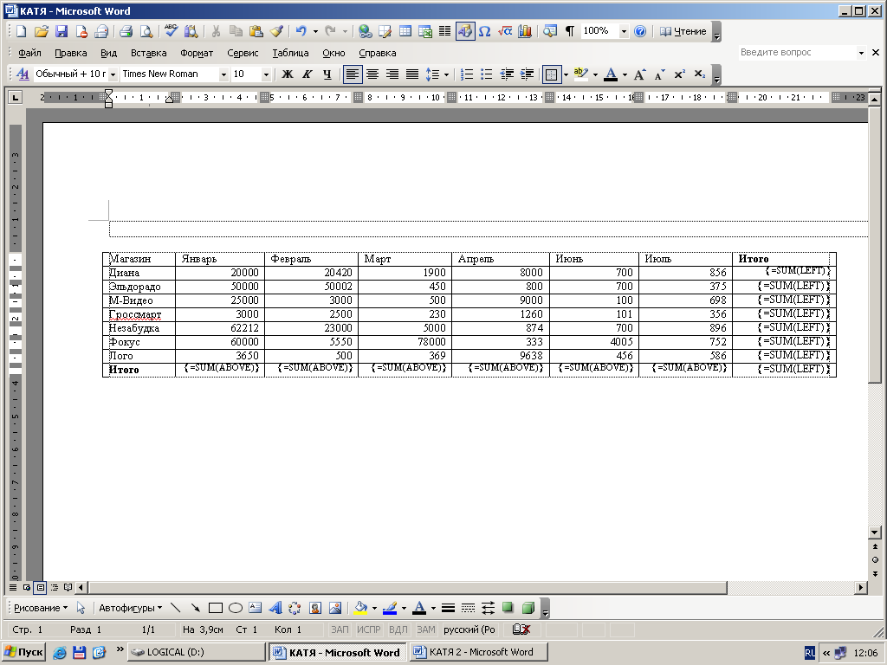Expand the font color dropdown arrow in formatting toolbar
Screen dimensions: 887x665
coord(625,74)
